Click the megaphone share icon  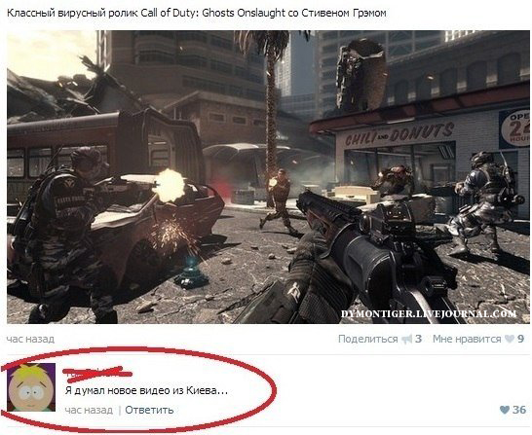point(406,339)
